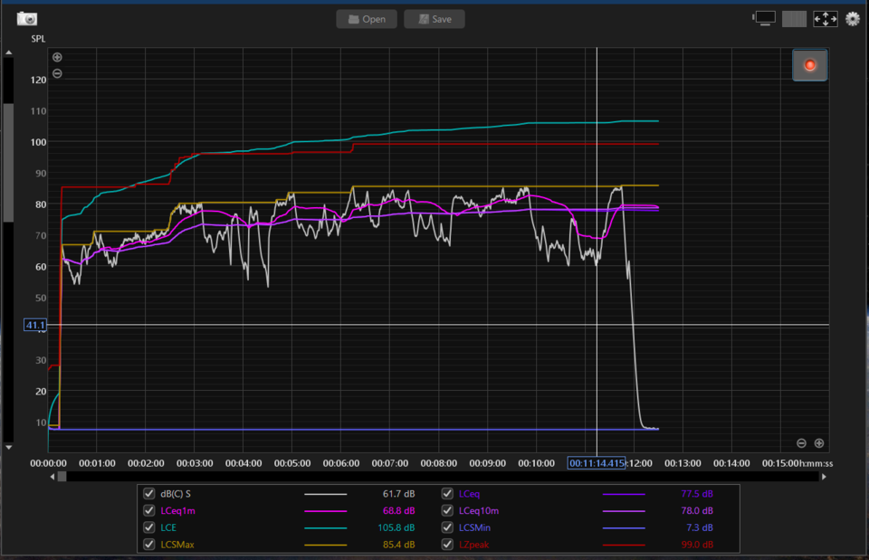The height and width of the screenshot is (560, 869).
Task: Uncheck the dB(C) S trace checkbox
Action: click(x=148, y=494)
